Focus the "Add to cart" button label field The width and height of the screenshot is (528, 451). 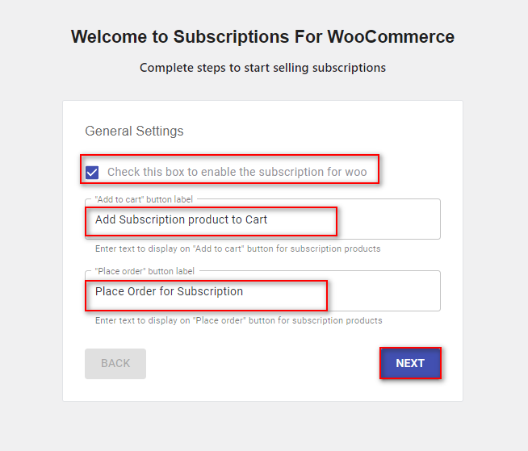point(262,219)
